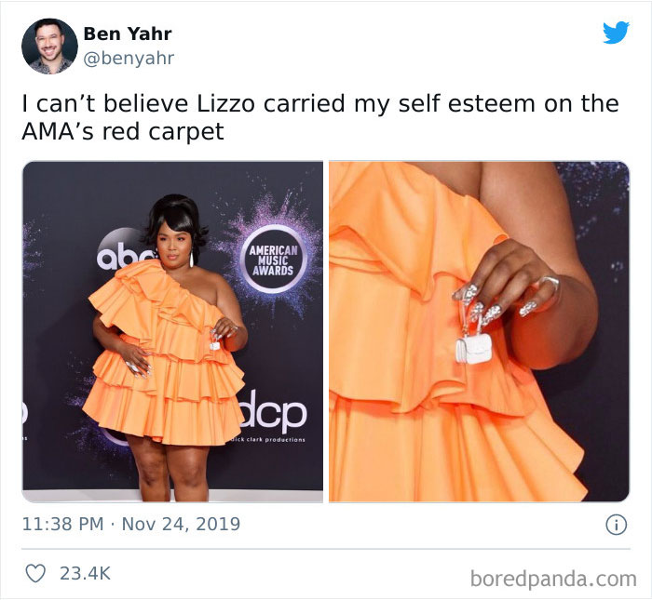Open the Ben Yahr display name
The width and height of the screenshot is (652, 600).
point(128,34)
